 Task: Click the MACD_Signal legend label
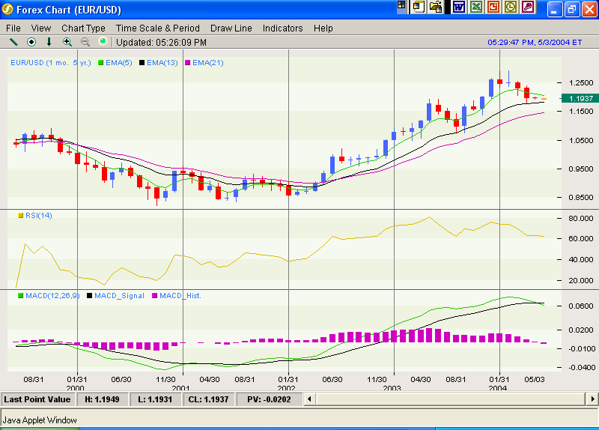[119, 296]
